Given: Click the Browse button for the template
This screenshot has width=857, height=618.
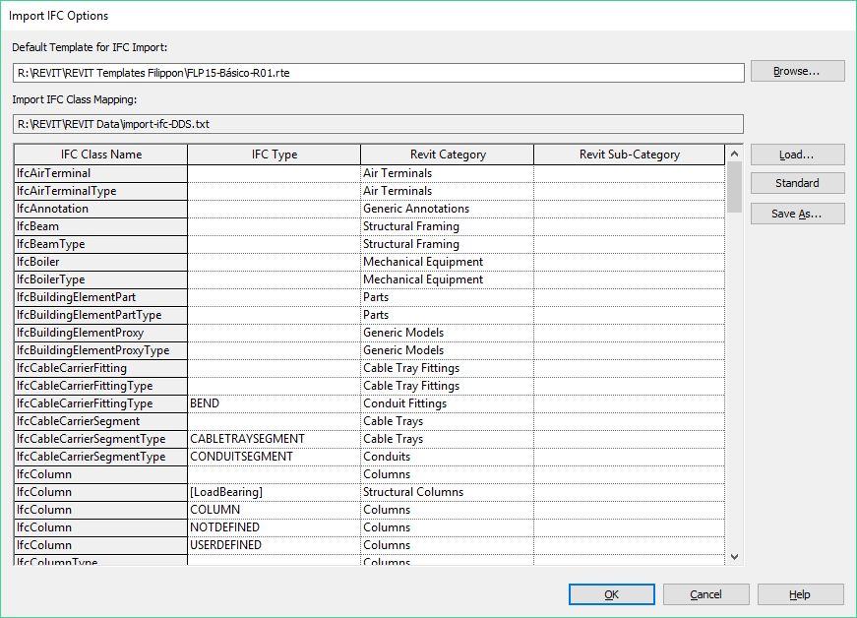Looking at the screenshot, I should 797,72.
